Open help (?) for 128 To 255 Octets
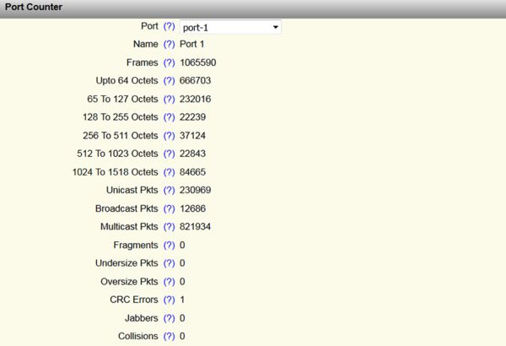Viewport: 506px width, 346px height. pyautogui.click(x=169, y=117)
